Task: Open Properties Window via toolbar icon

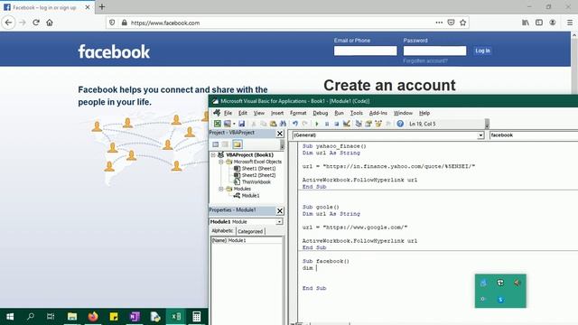Action: coord(368,124)
